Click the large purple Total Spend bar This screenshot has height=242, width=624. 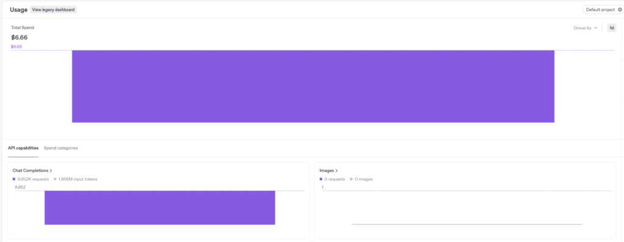313,86
